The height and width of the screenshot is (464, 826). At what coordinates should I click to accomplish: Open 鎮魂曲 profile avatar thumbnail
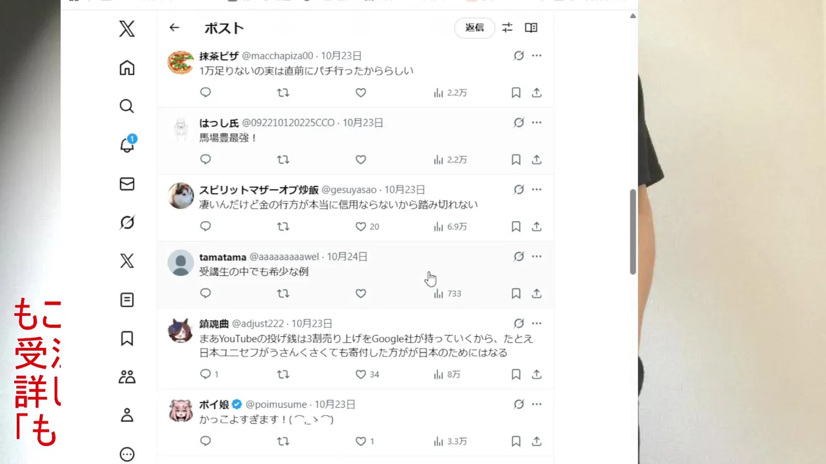click(181, 331)
